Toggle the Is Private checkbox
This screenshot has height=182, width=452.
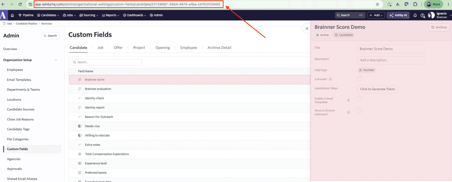[x=359, y=79]
